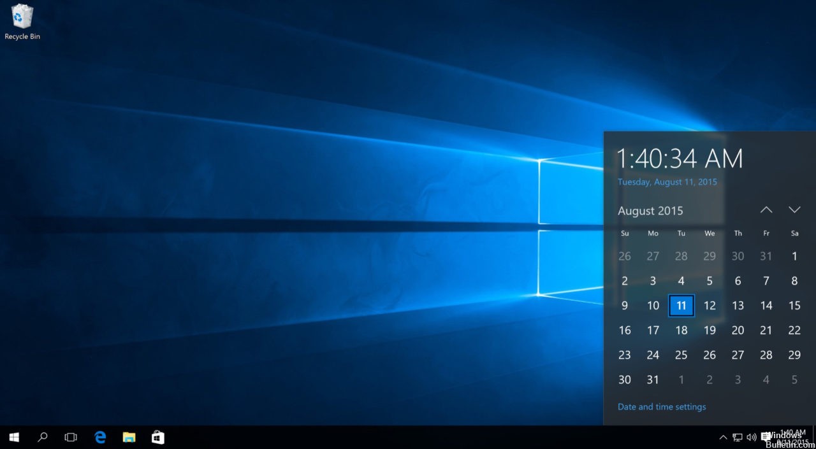Open the Recycle Bin on the desktop
816x449 pixels.
[22, 19]
